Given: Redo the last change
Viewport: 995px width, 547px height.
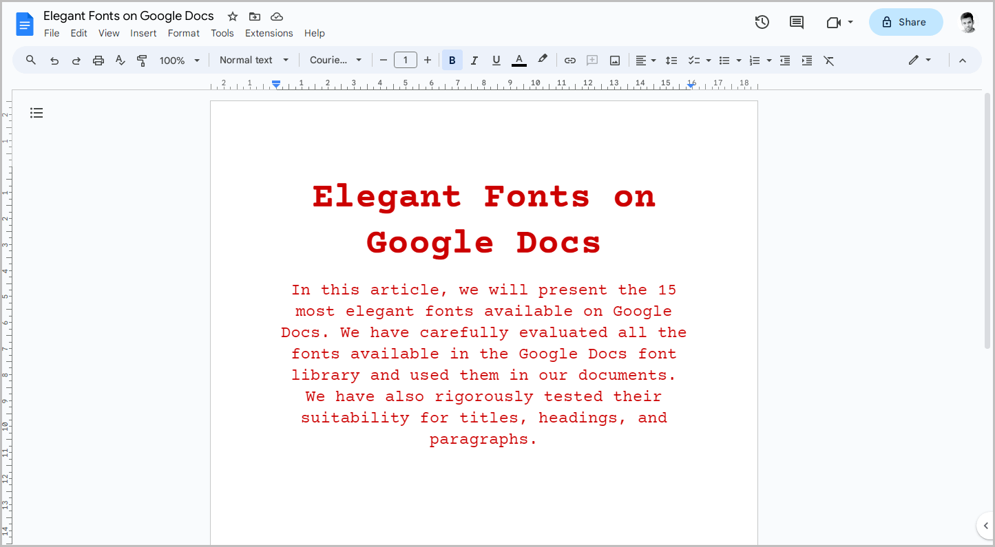Looking at the screenshot, I should click(76, 60).
